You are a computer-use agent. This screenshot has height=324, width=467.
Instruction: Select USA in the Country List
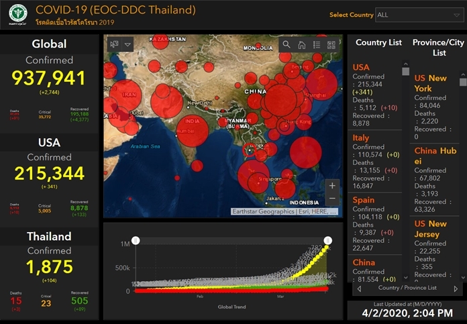(x=361, y=67)
